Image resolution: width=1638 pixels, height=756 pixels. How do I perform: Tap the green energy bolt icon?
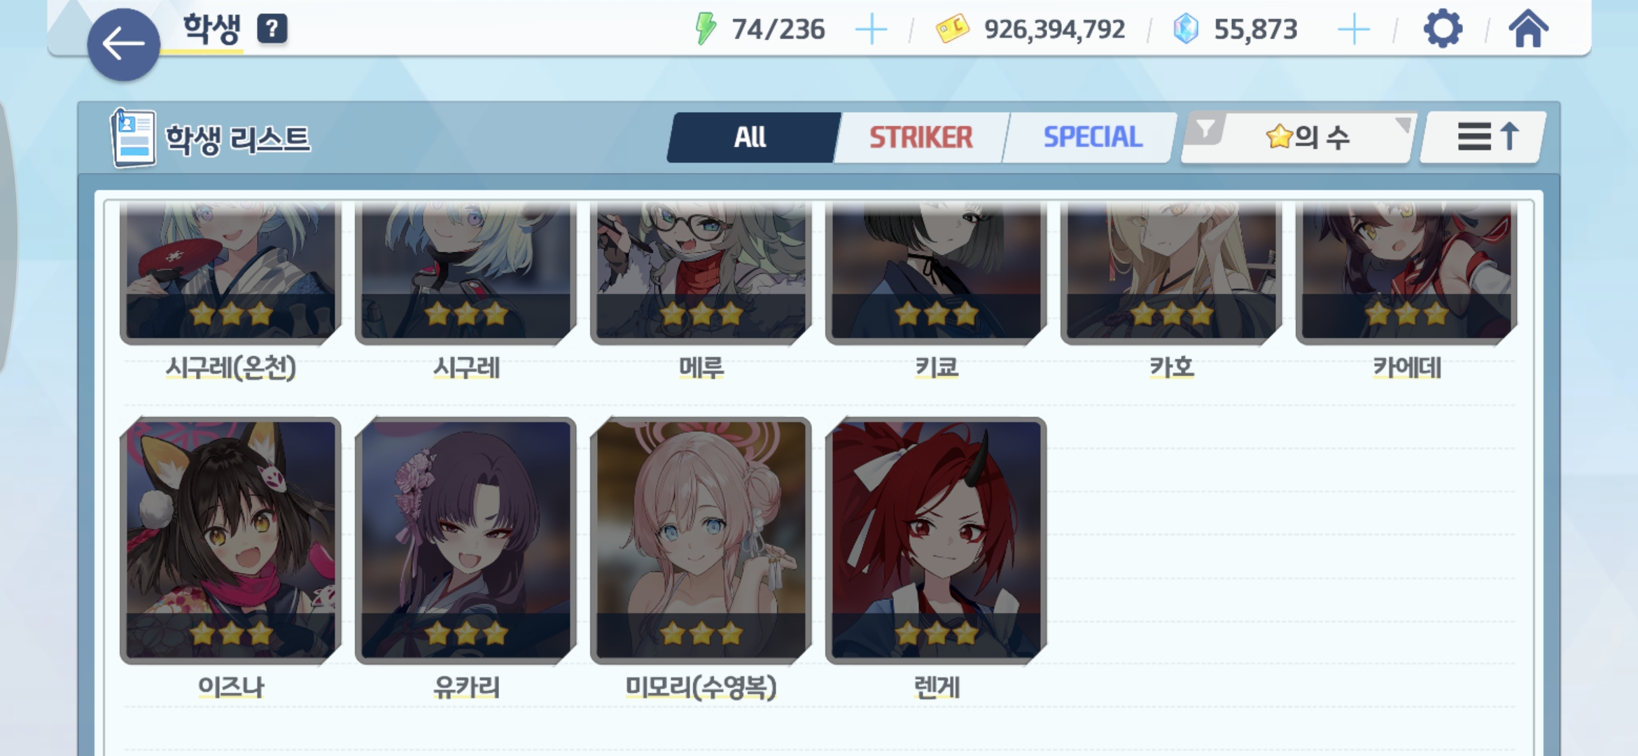click(706, 29)
